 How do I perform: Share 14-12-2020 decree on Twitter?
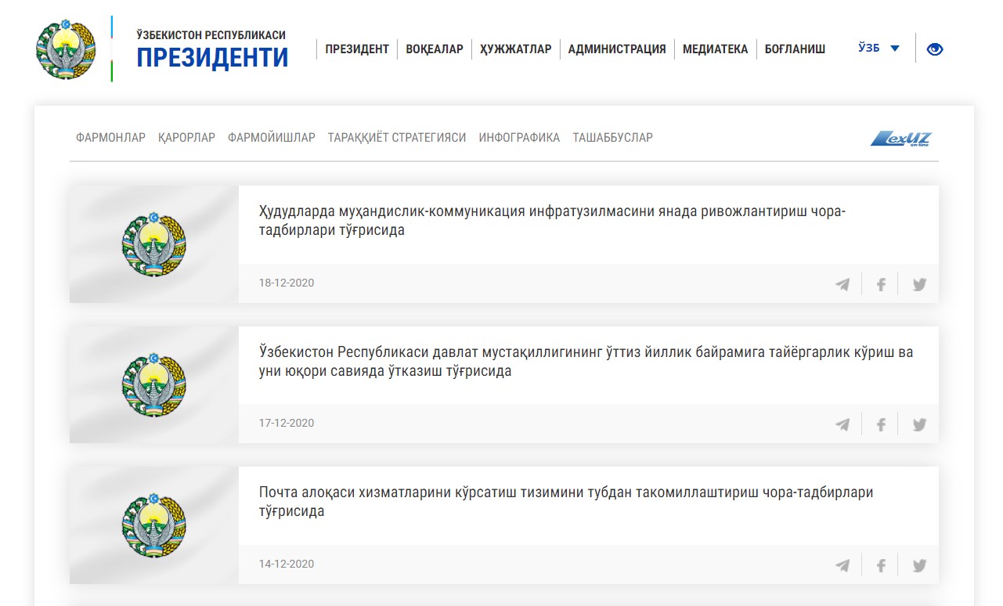point(919,565)
